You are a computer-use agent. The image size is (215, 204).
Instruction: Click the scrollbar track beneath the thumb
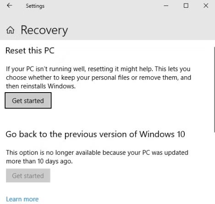(214, 167)
